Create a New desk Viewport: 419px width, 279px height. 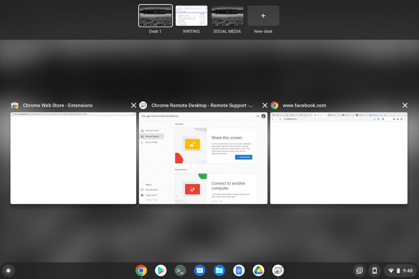point(263,15)
